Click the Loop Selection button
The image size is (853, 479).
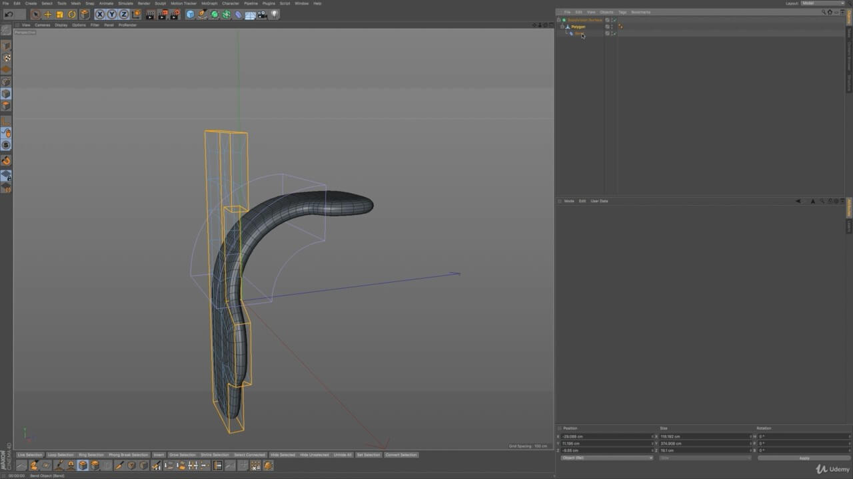point(61,454)
